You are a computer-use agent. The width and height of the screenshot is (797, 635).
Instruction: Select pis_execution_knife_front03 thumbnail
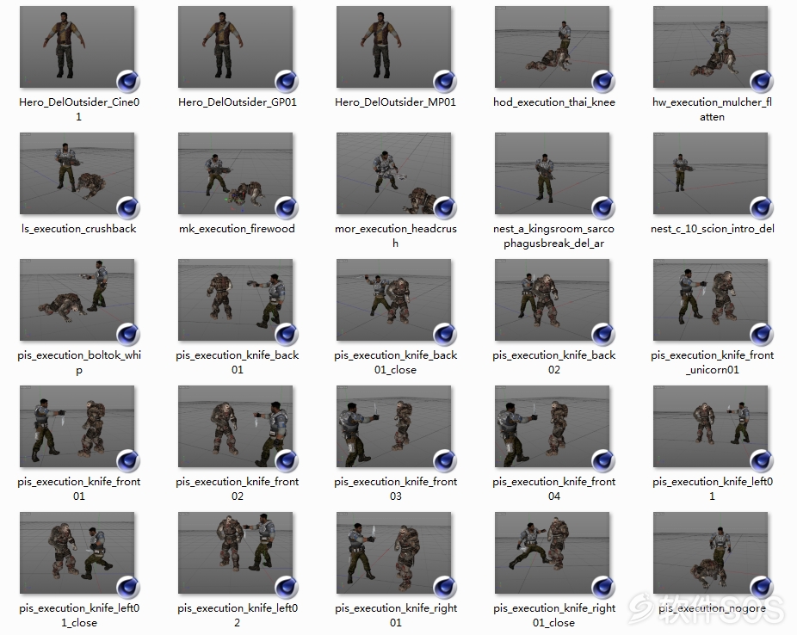pyautogui.click(x=394, y=426)
